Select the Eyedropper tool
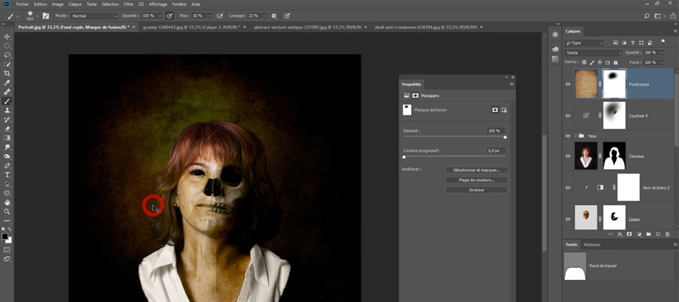This screenshot has width=679, height=302. pyautogui.click(x=7, y=83)
